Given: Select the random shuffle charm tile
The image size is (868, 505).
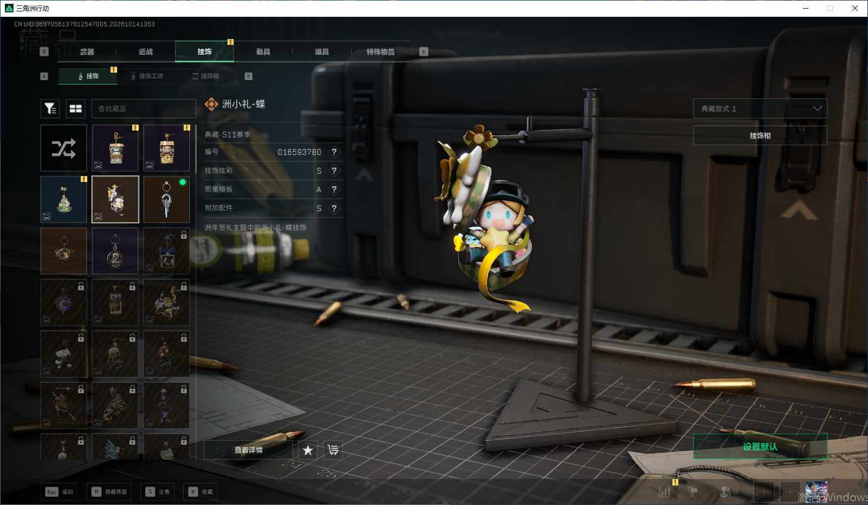Looking at the screenshot, I should pyautogui.click(x=63, y=148).
